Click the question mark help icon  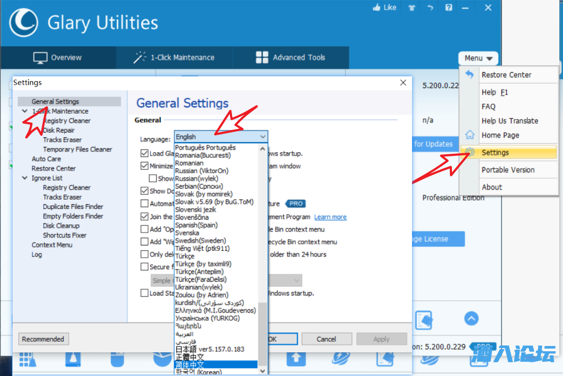coord(448,7)
